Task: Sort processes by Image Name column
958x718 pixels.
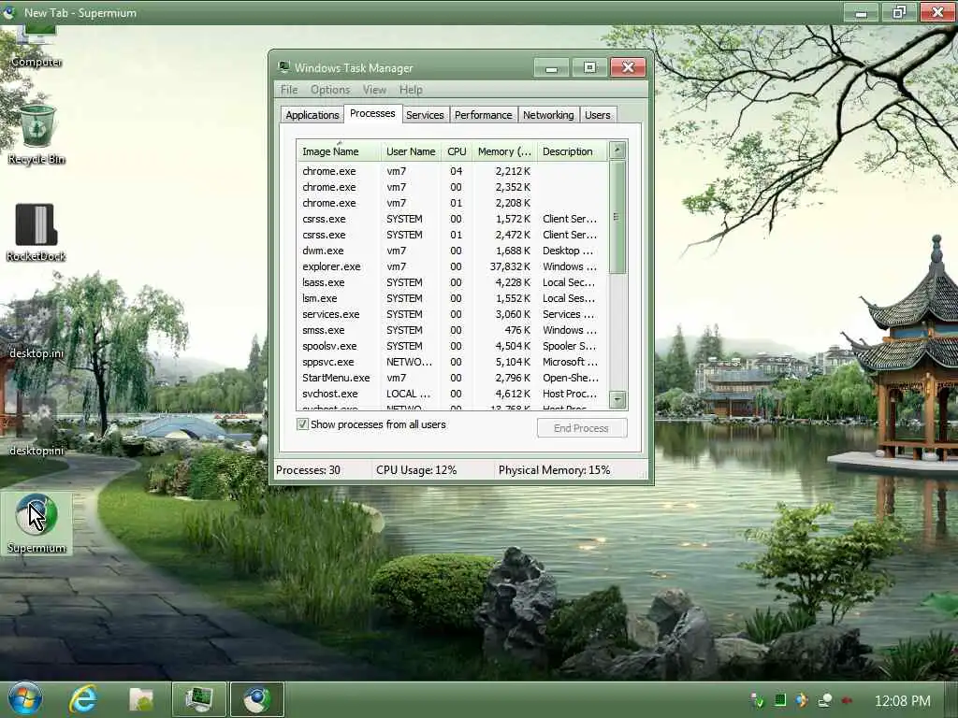Action: coord(339,151)
